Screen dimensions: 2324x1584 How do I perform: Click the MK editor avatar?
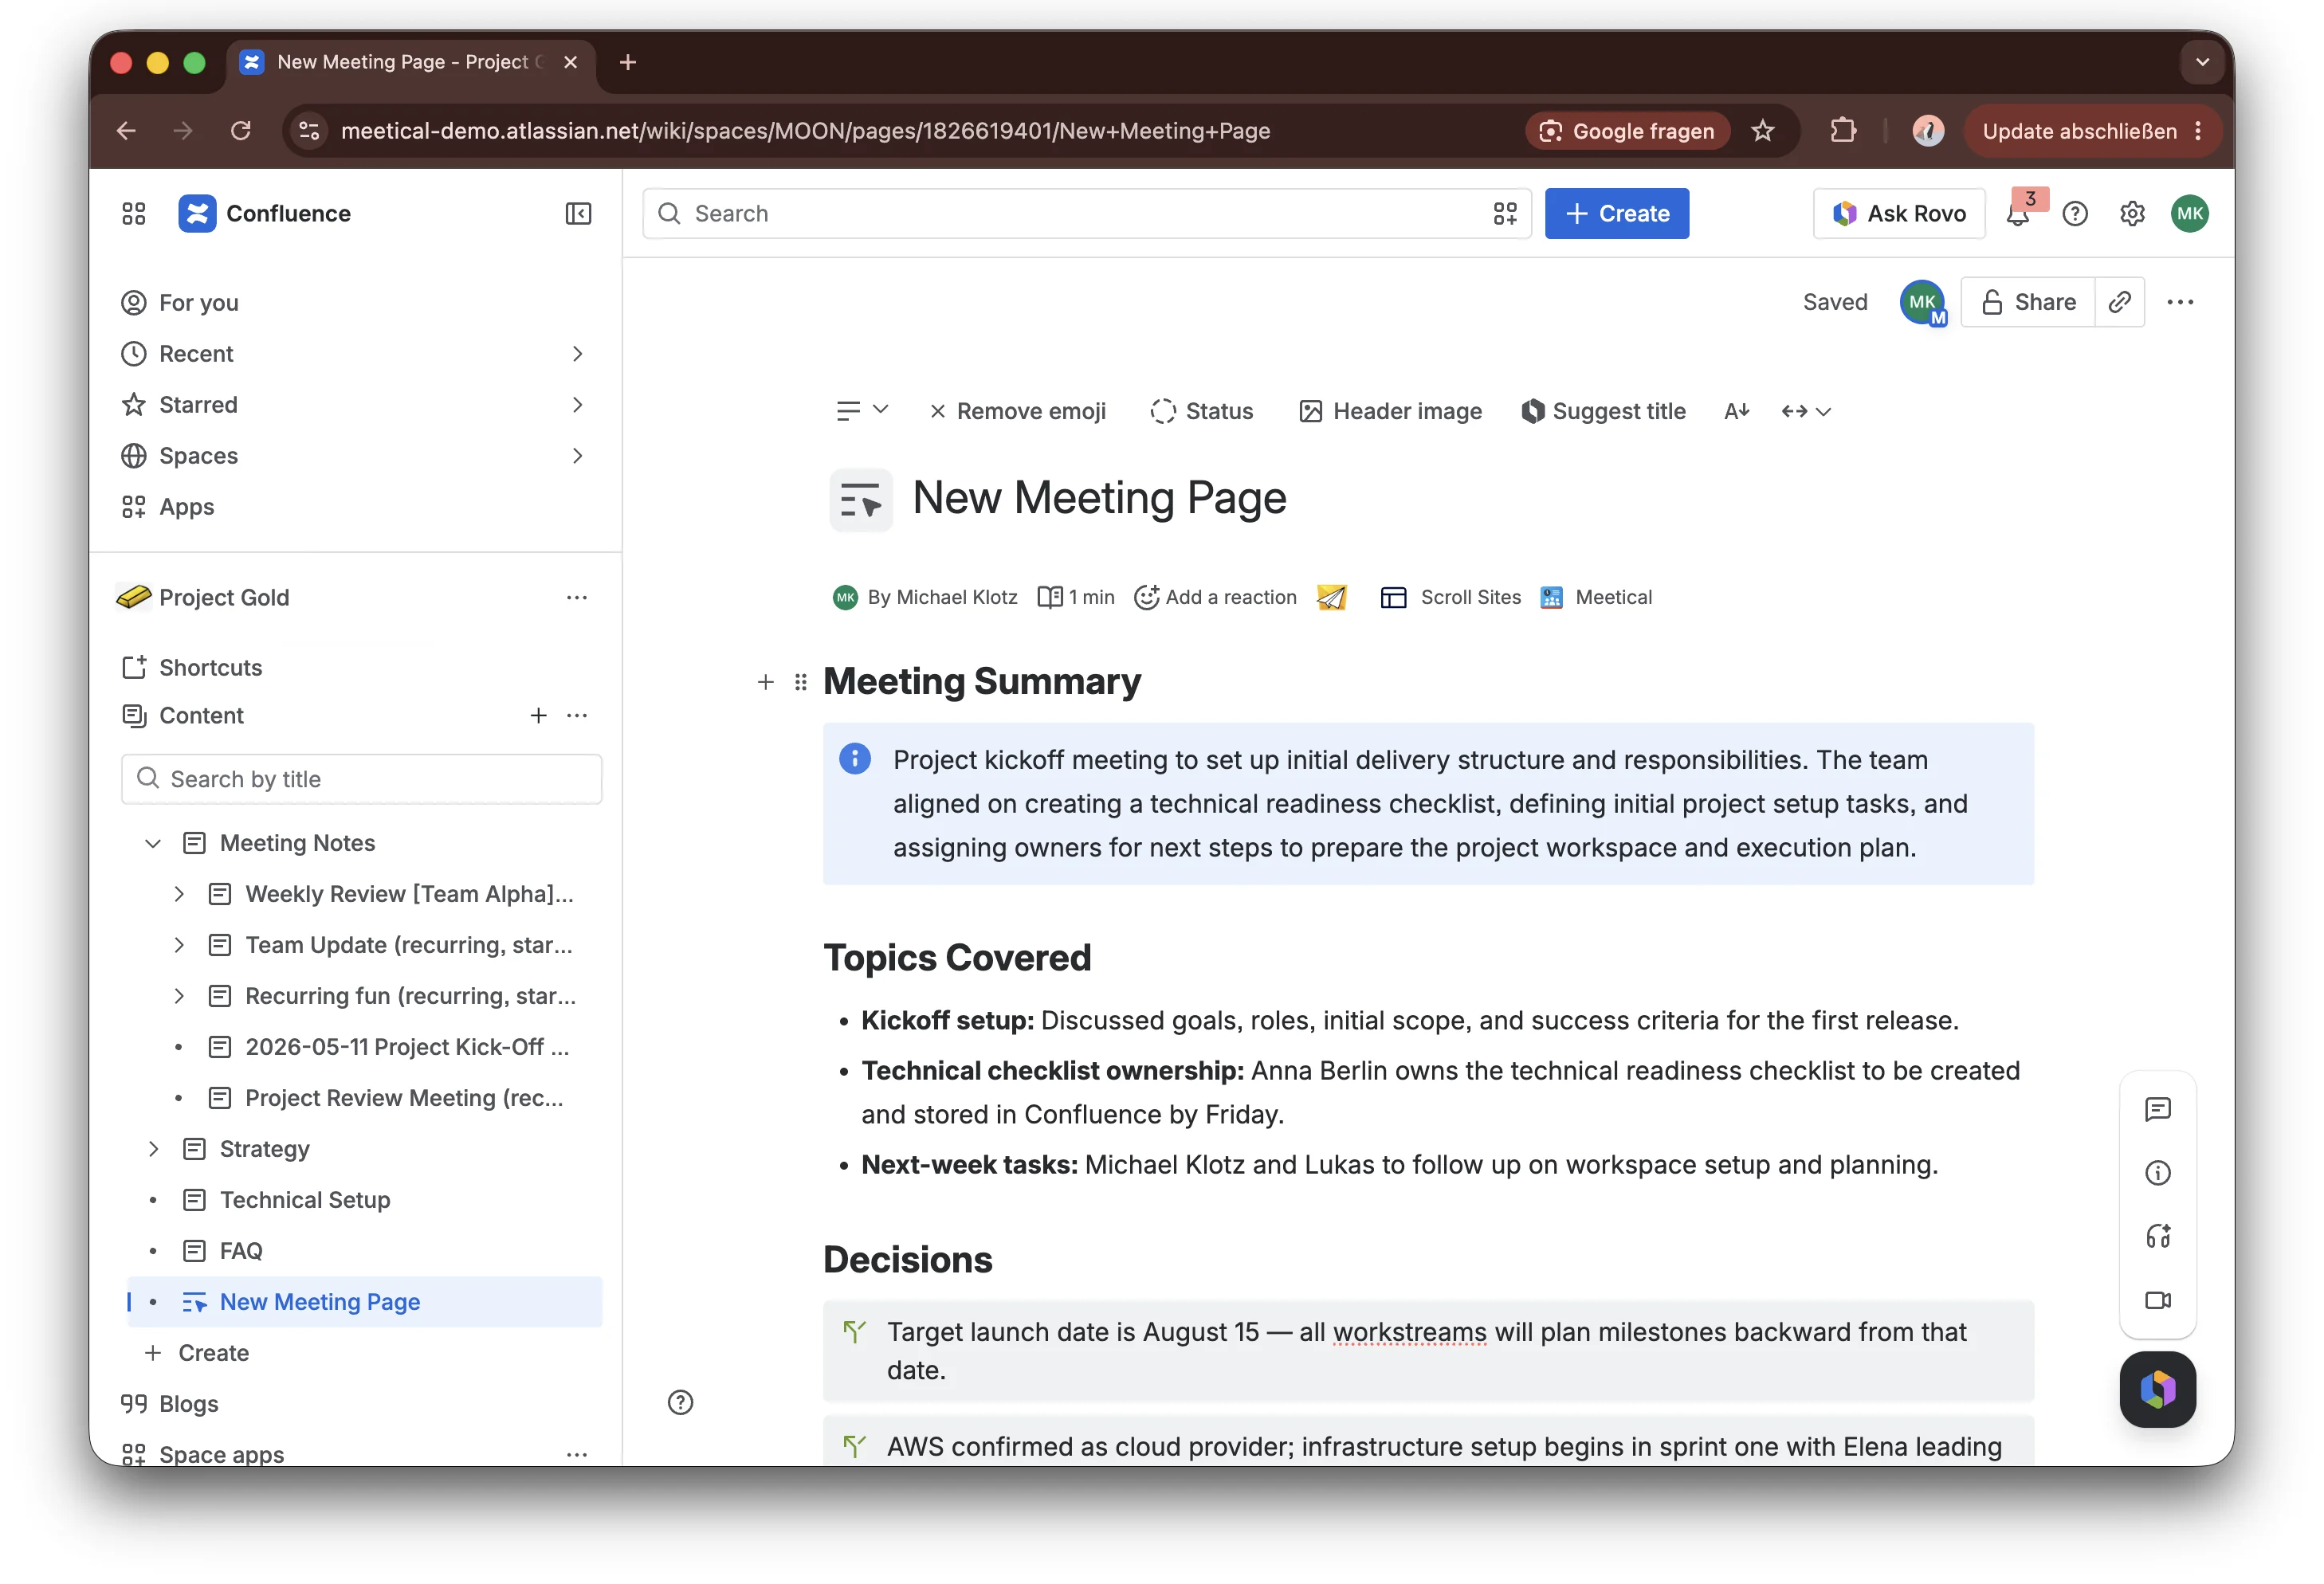coord(1922,302)
